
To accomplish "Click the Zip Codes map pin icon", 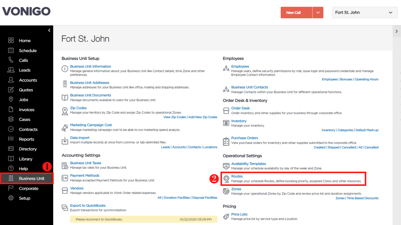I will pyautogui.click(x=65, y=111).
